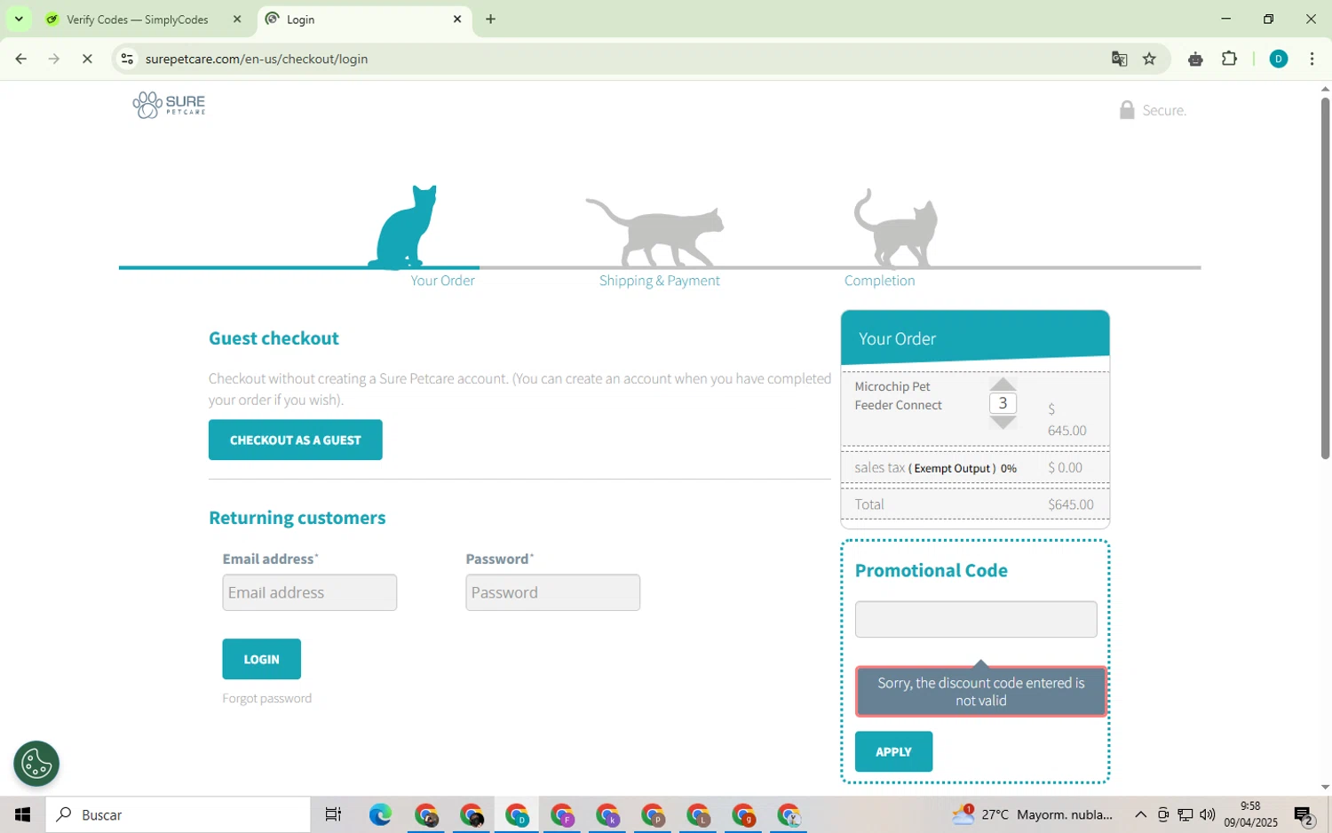Open the notification center icon
Screen dimensions: 1332x833
1304,814
